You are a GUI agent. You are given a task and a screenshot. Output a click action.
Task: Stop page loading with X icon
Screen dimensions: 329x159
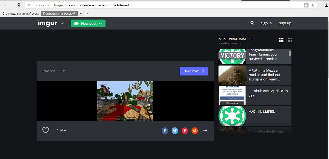(29, 5)
